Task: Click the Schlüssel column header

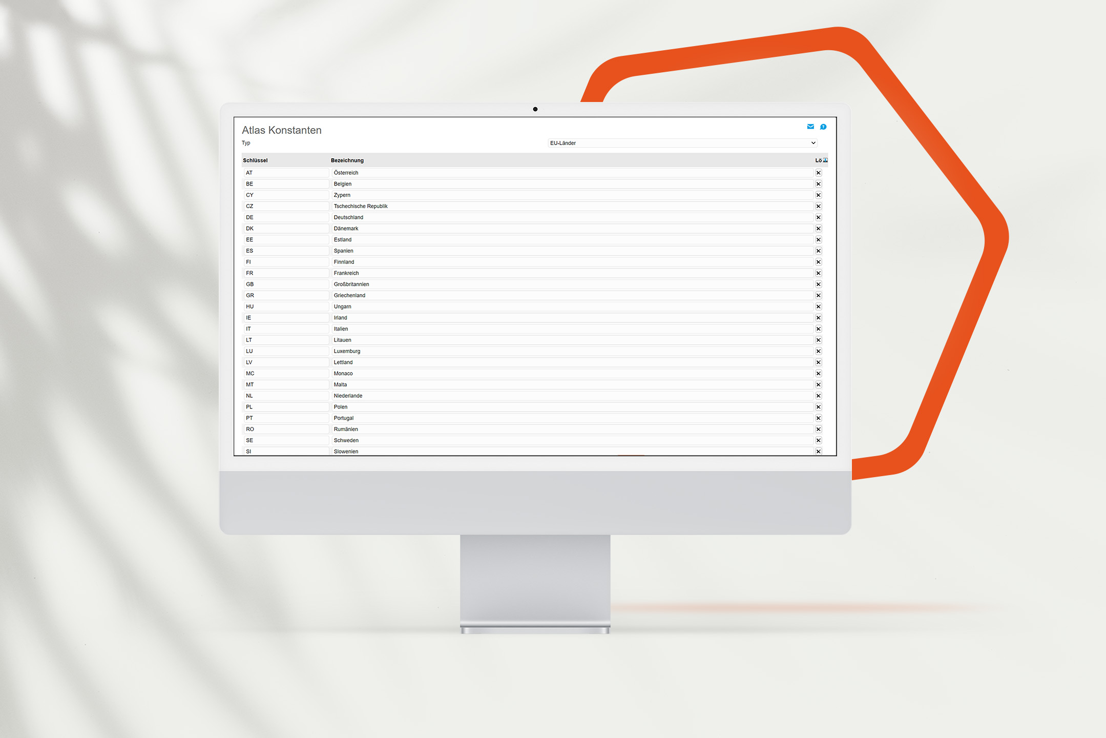Action: (x=255, y=160)
